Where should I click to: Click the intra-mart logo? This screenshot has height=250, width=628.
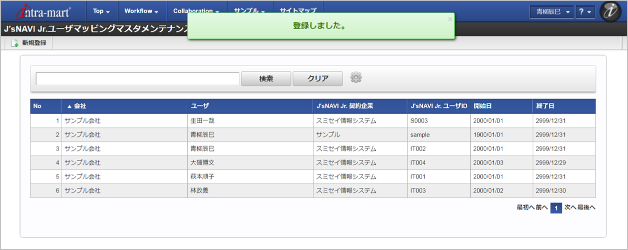pyautogui.click(x=44, y=11)
